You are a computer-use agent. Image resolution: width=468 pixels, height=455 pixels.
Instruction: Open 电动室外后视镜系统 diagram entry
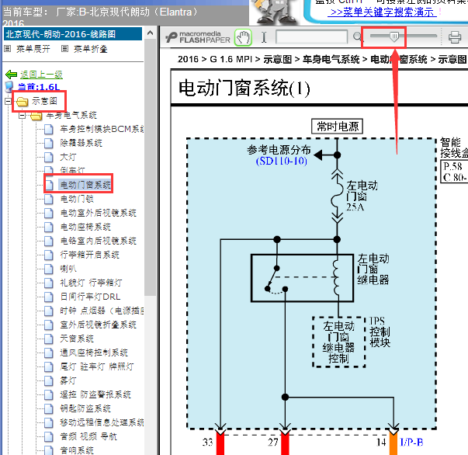[x=99, y=213]
